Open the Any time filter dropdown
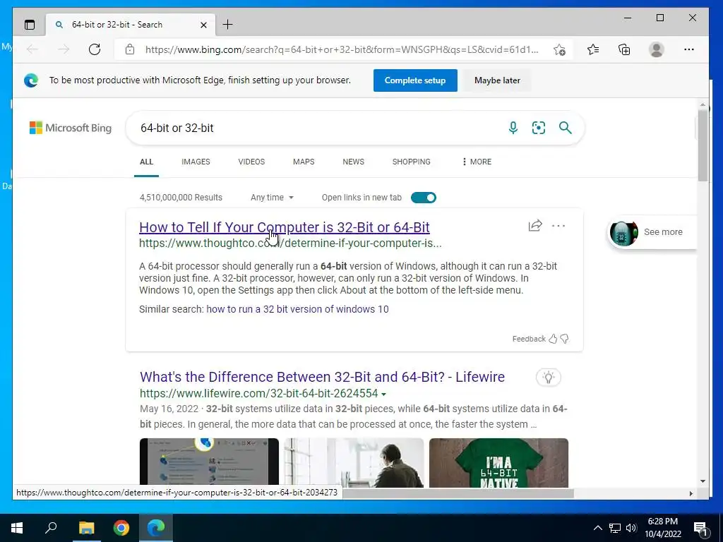Viewport: 723px width, 542px height. [272, 198]
